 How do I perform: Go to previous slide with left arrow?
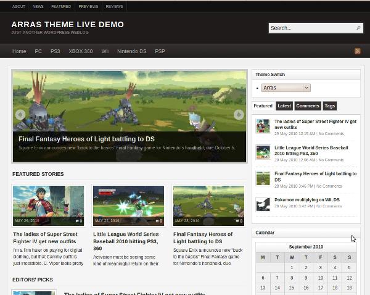click(20, 115)
